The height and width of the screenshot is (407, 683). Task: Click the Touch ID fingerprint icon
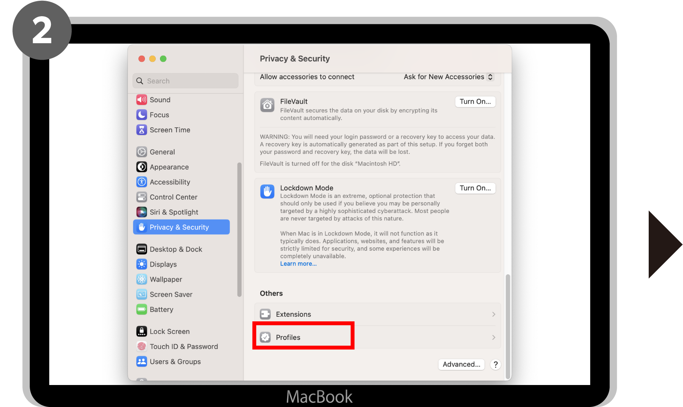(x=141, y=346)
